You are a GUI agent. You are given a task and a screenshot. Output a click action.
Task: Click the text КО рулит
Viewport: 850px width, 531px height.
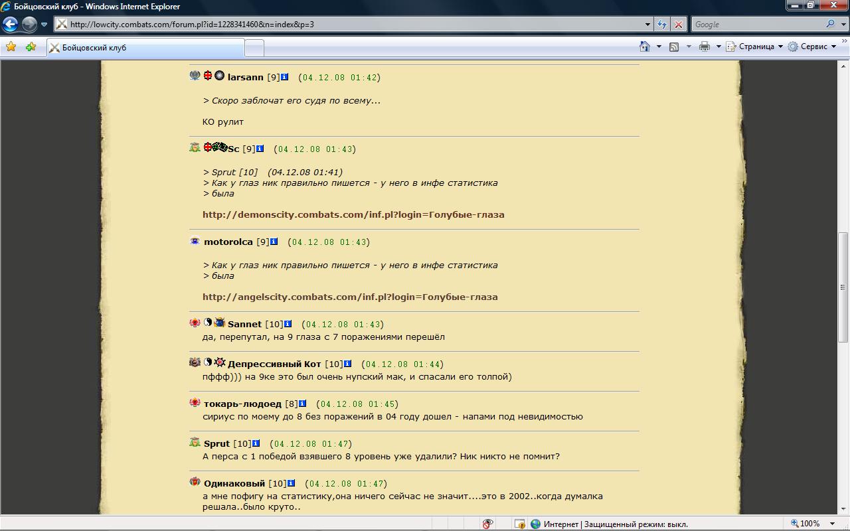(223, 122)
